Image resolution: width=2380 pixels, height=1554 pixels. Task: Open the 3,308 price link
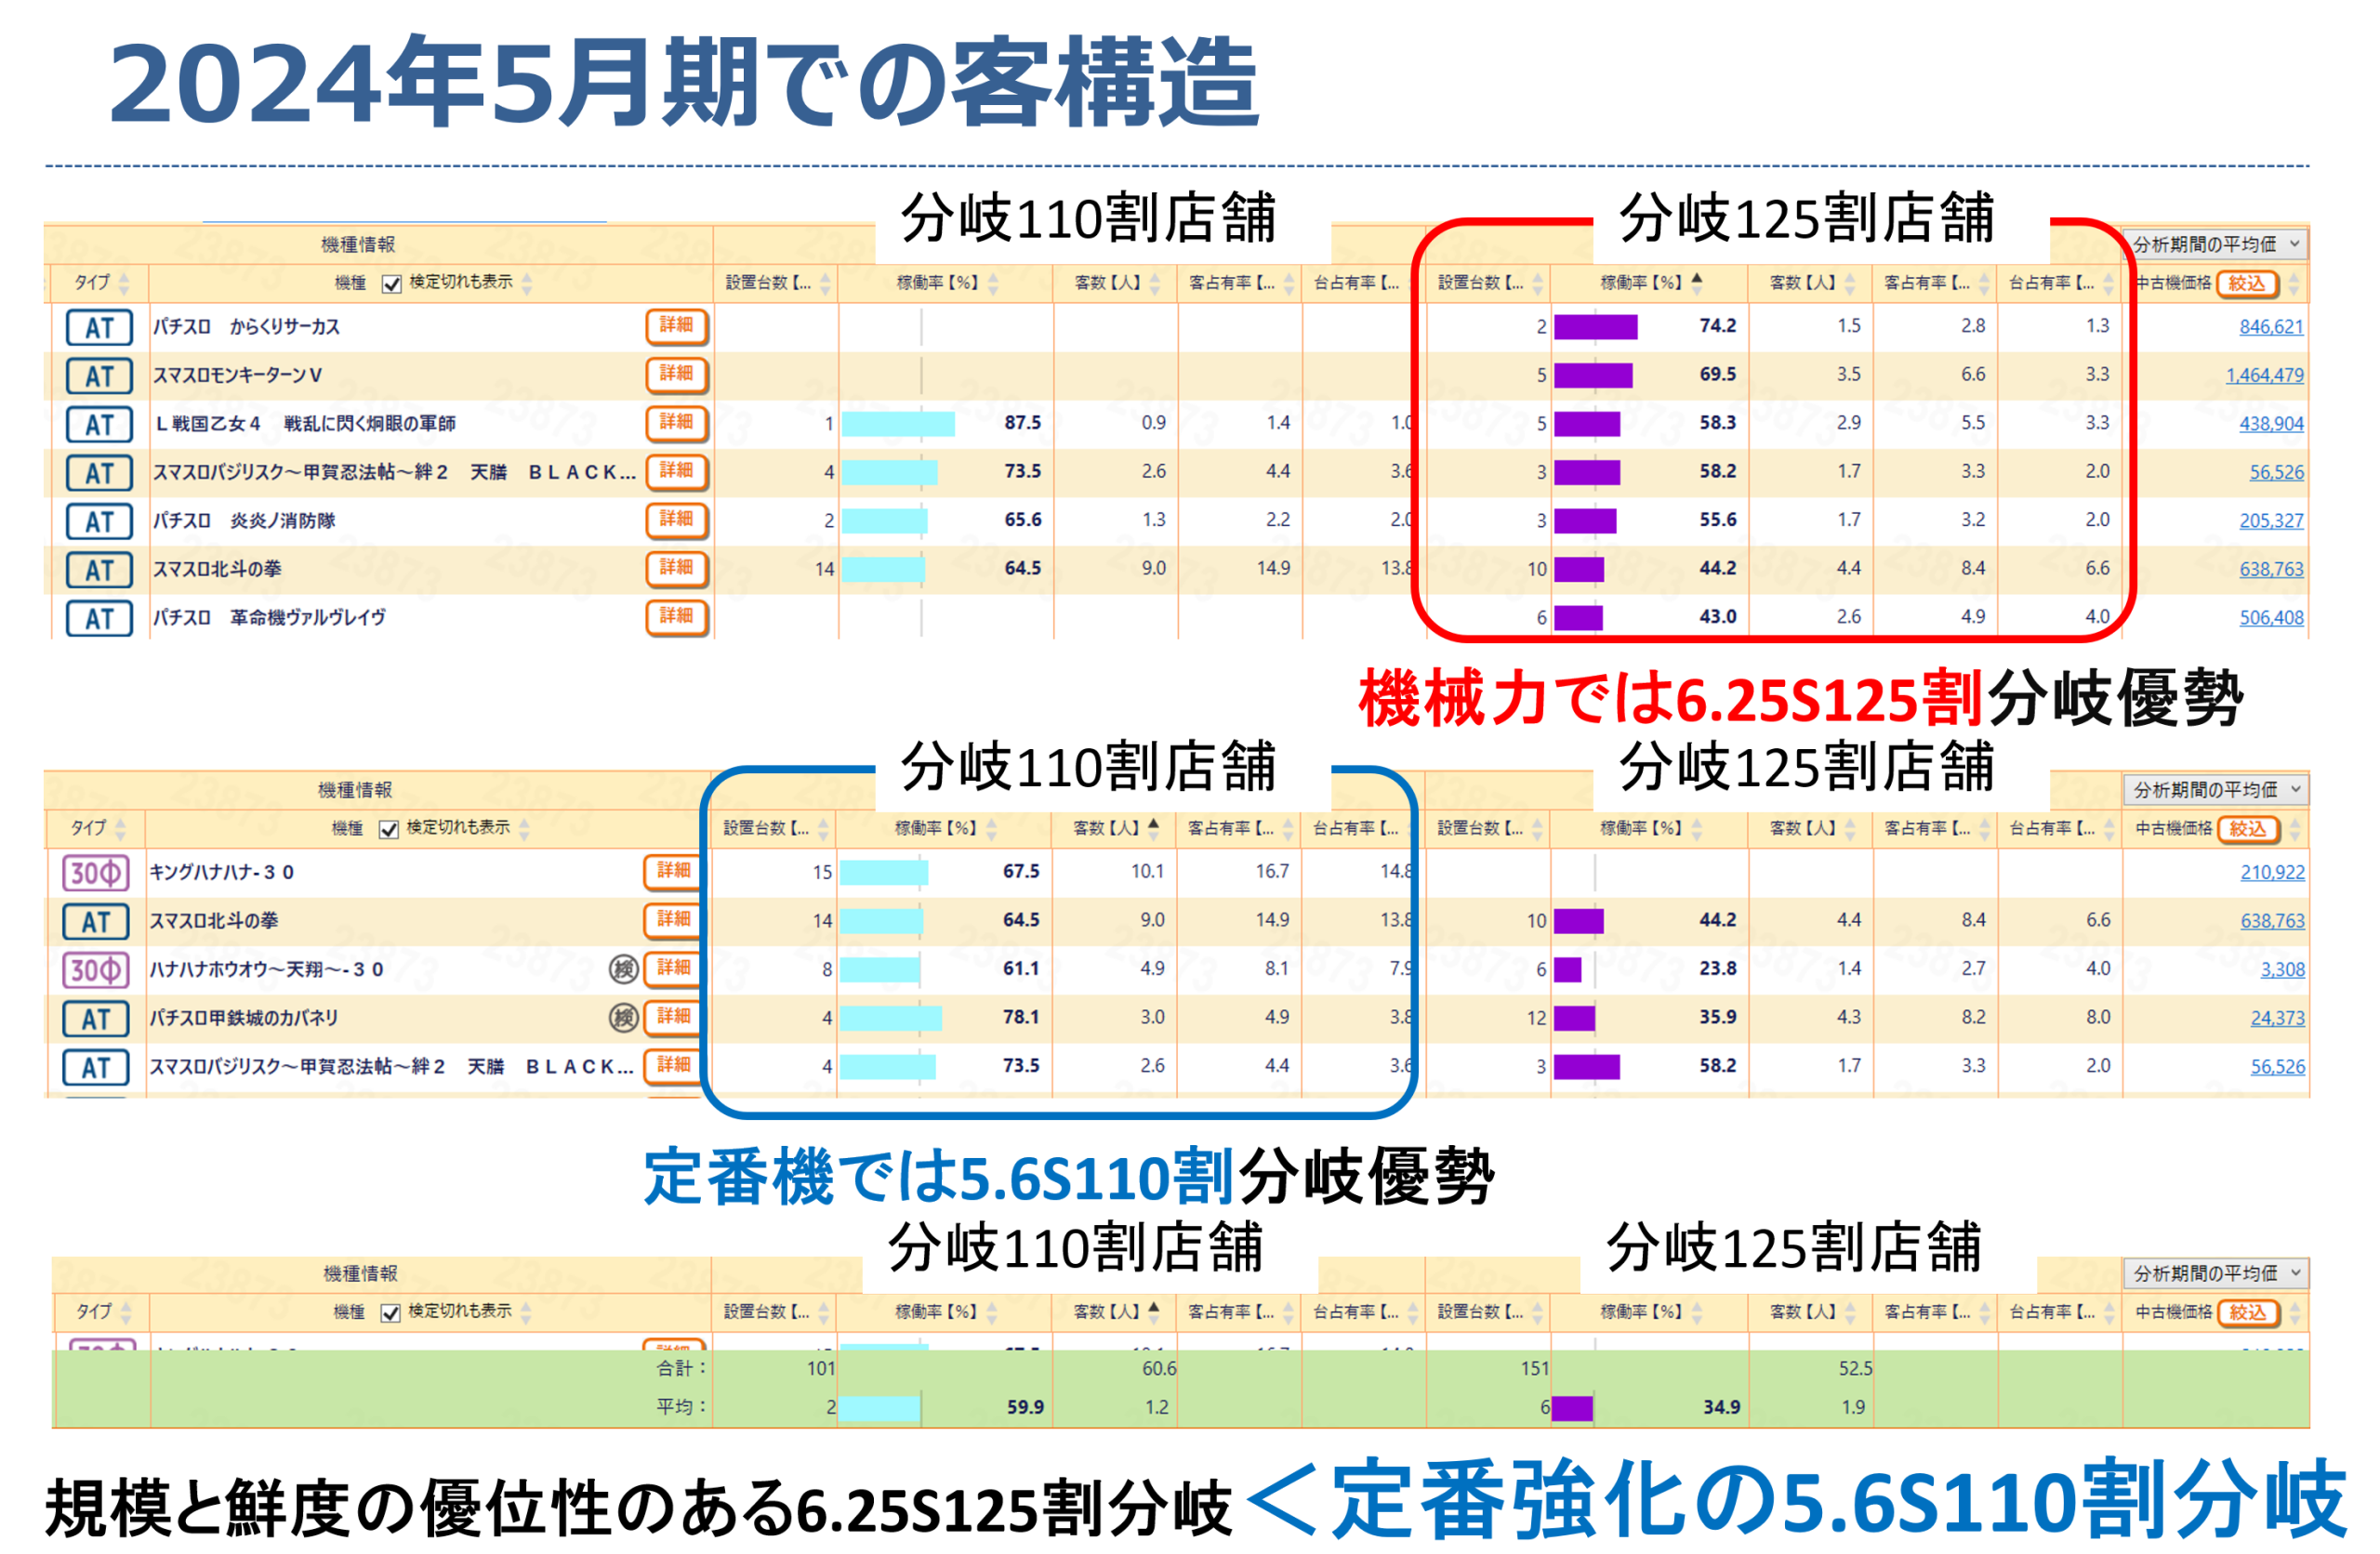click(2283, 970)
